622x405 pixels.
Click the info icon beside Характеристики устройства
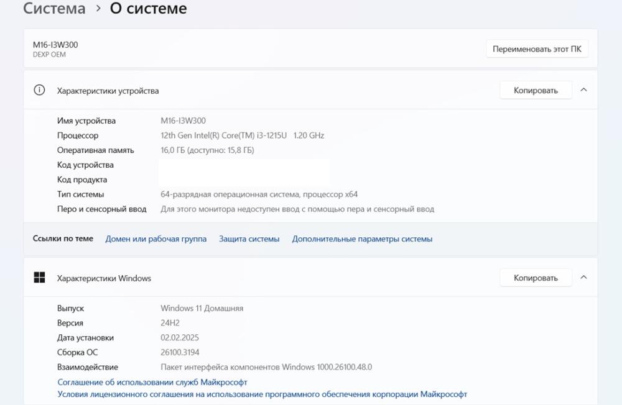[39, 90]
